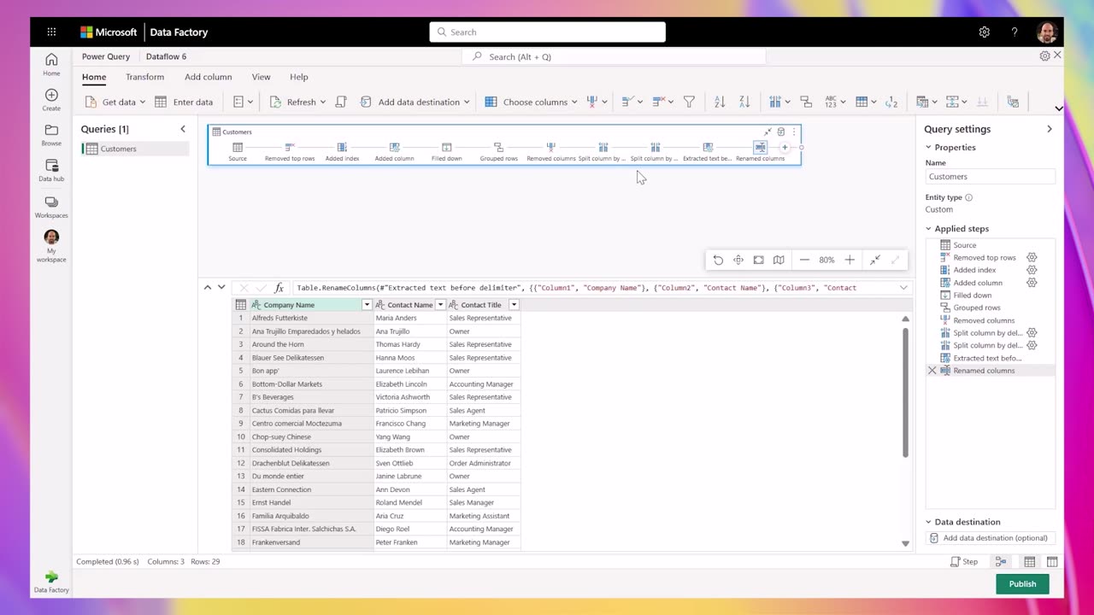Open the Settings gear in header
Screen dimensions: 1094x615
985,32
